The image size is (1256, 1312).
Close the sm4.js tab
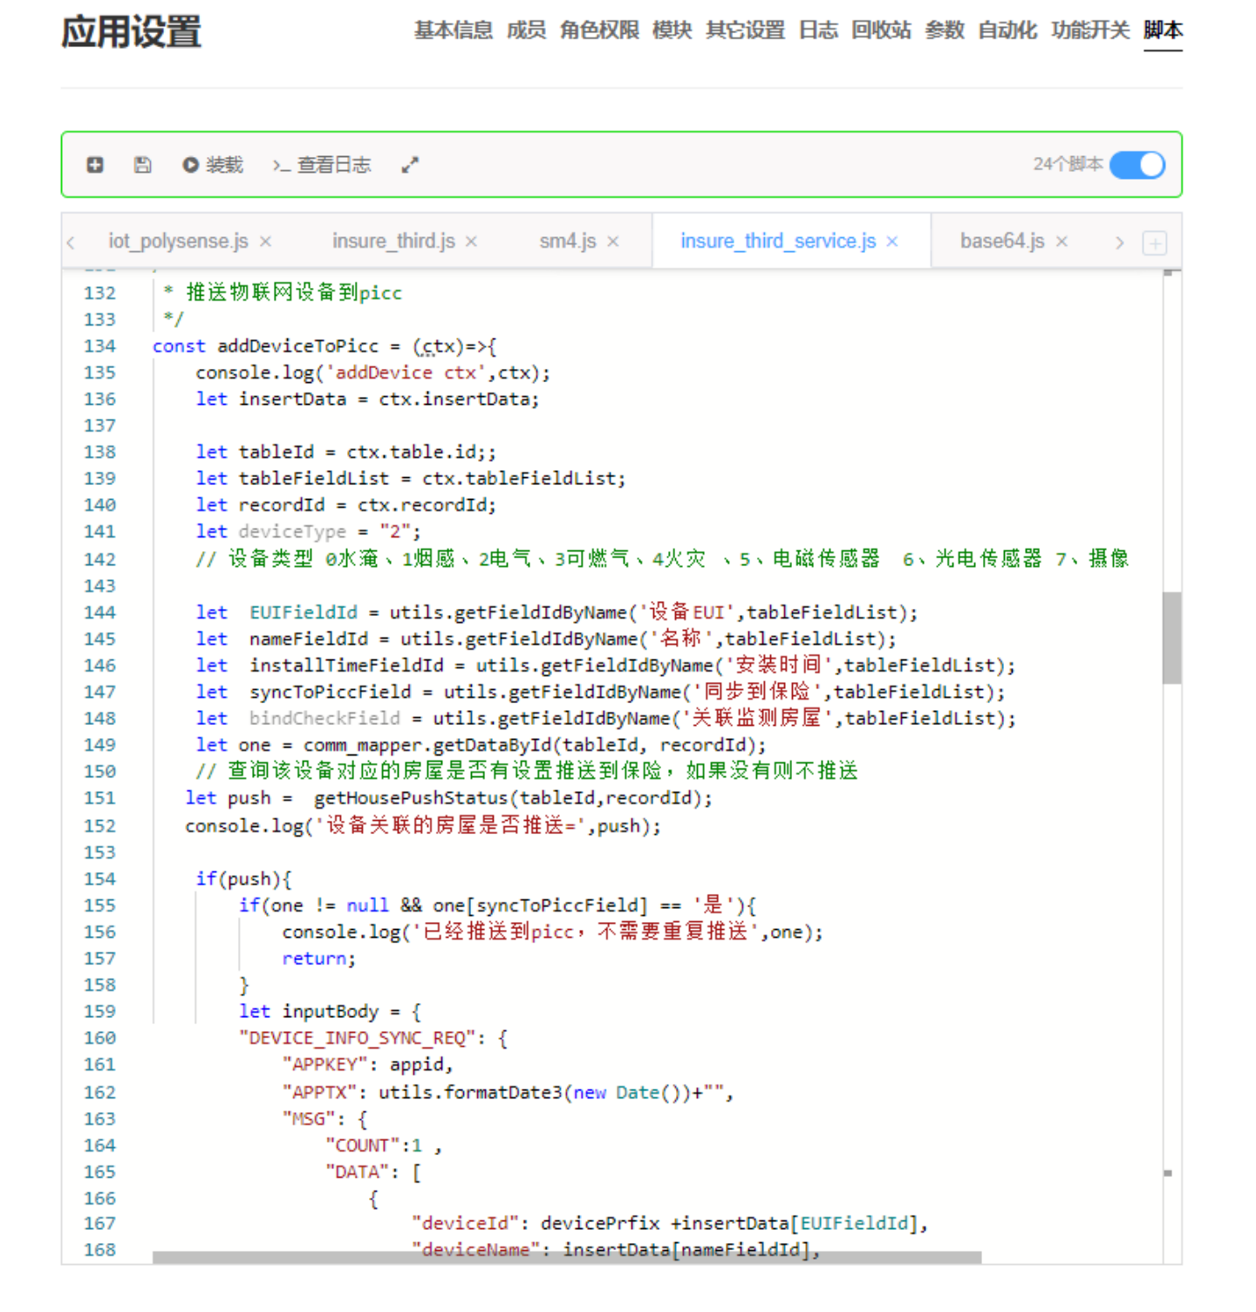613,242
